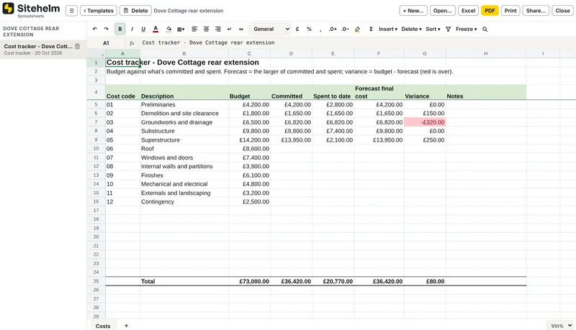The width and height of the screenshot is (576, 330).
Task: Select row 7 header
Action: pyautogui.click(x=96, y=122)
